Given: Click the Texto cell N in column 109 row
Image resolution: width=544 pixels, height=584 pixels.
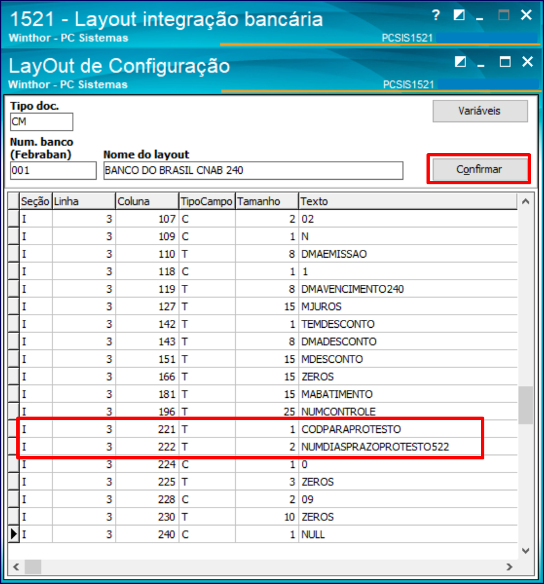Looking at the screenshot, I should [408, 236].
